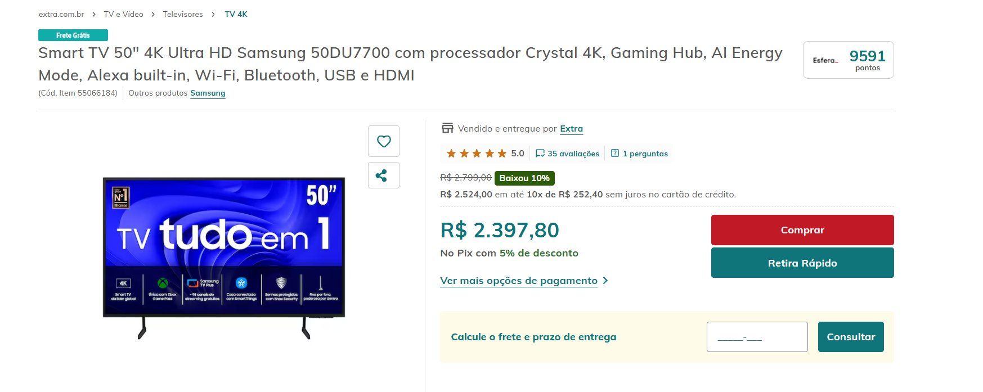983x392 pixels.
Task: Expand Ver mais opções de pagamento chevron
Action: [605, 281]
